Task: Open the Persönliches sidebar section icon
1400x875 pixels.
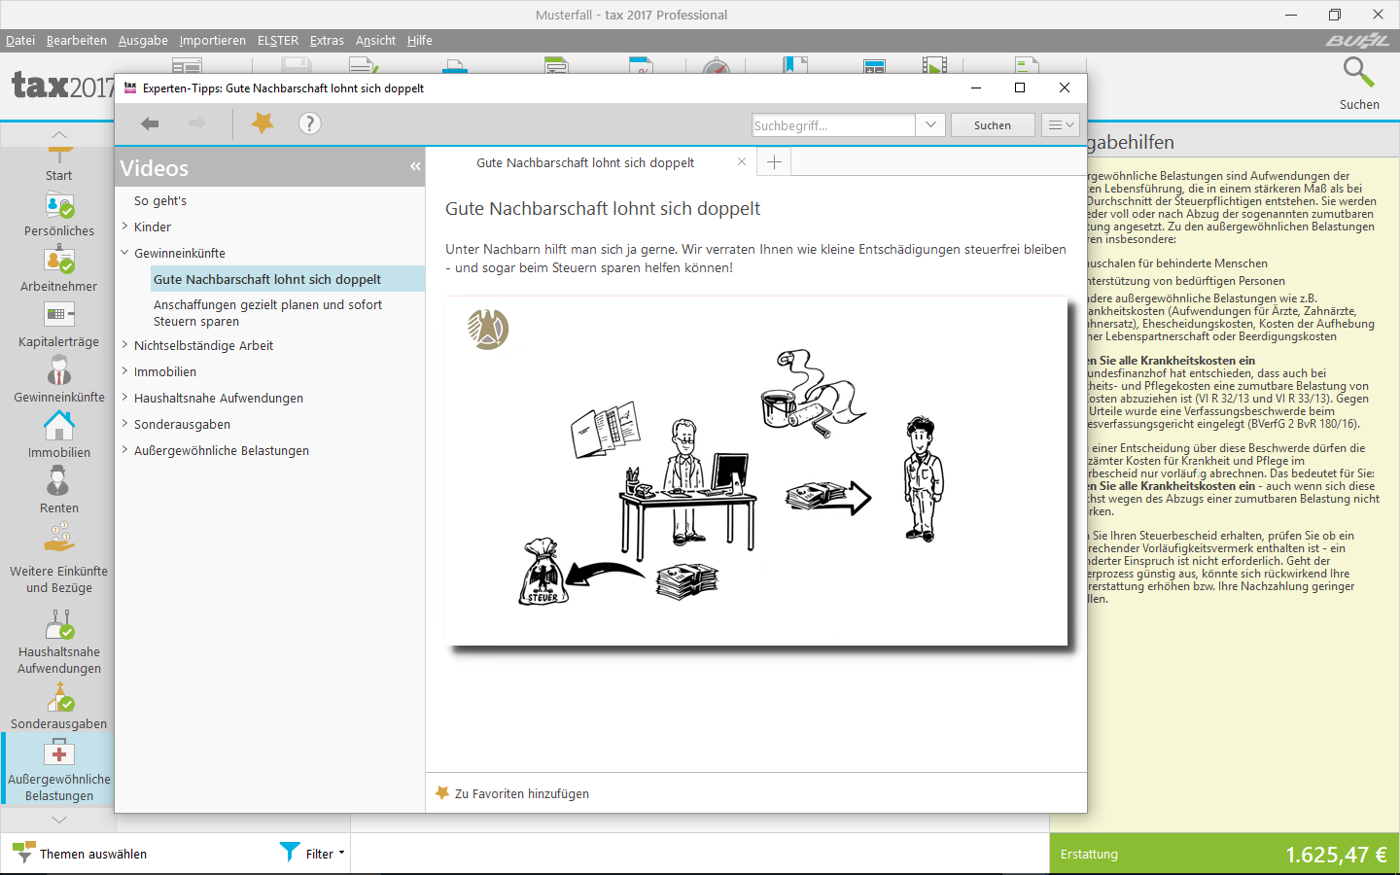Action: point(59,206)
